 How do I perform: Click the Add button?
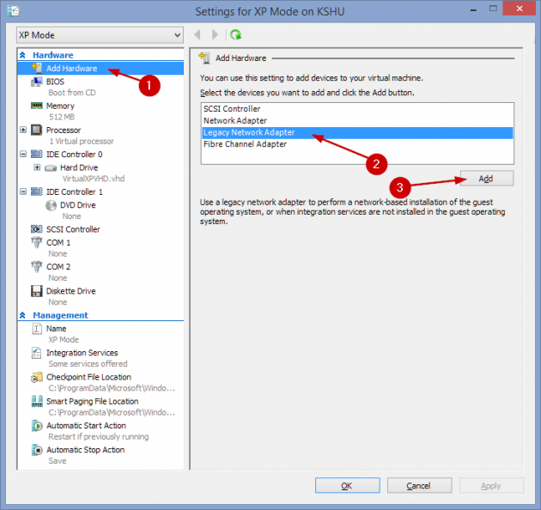tap(487, 179)
